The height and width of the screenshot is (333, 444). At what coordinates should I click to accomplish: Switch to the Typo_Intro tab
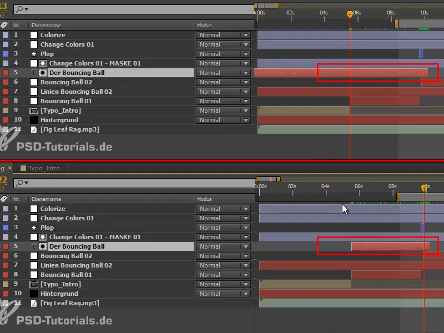41,168
